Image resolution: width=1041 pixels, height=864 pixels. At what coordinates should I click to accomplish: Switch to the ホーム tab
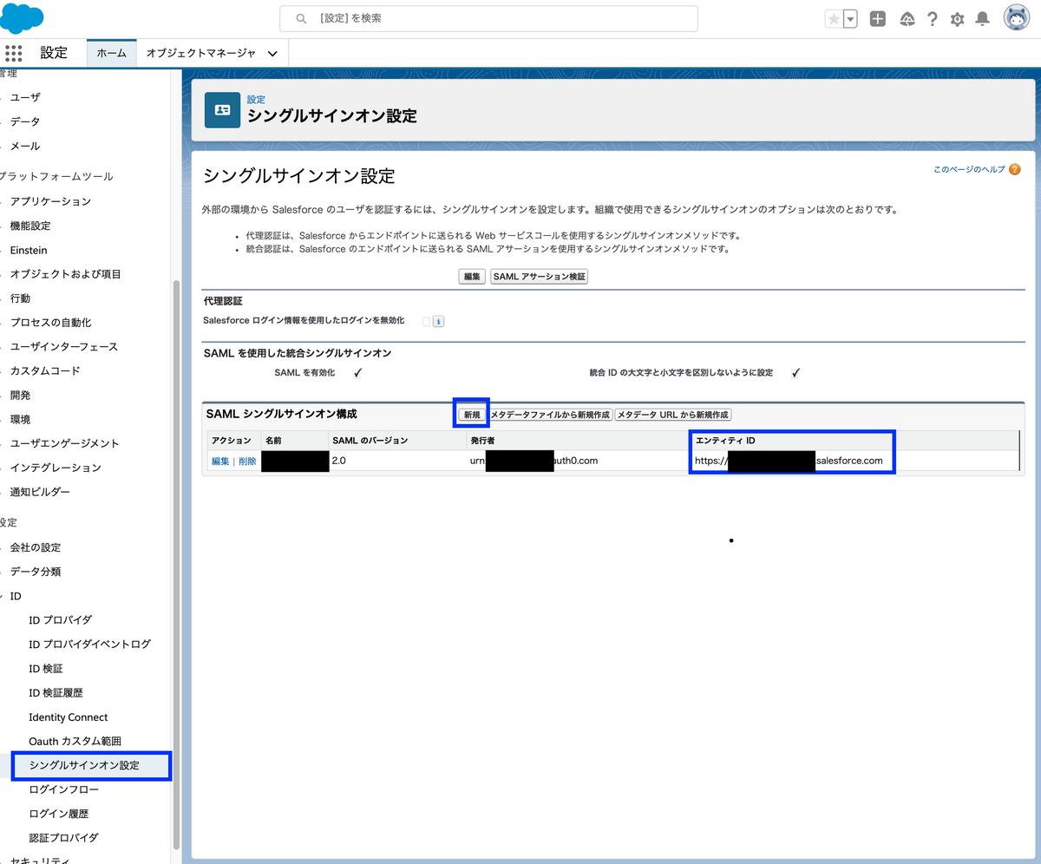pyautogui.click(x=111, y=53)
